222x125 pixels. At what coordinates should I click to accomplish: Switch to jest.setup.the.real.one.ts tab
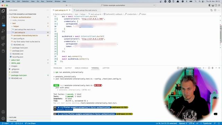(86, 10)
